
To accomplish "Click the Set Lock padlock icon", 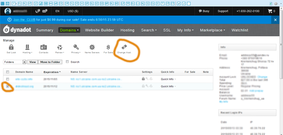I will point(11,47).
